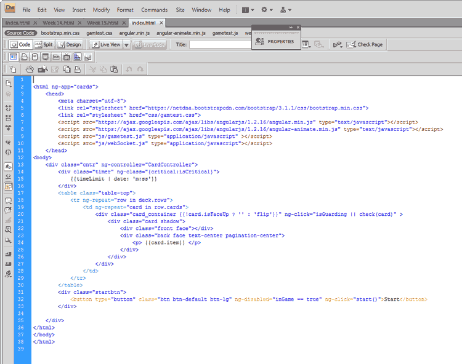Click the Browse in Bridge icon
Screen dimensions: 462x364
point(43,69)
